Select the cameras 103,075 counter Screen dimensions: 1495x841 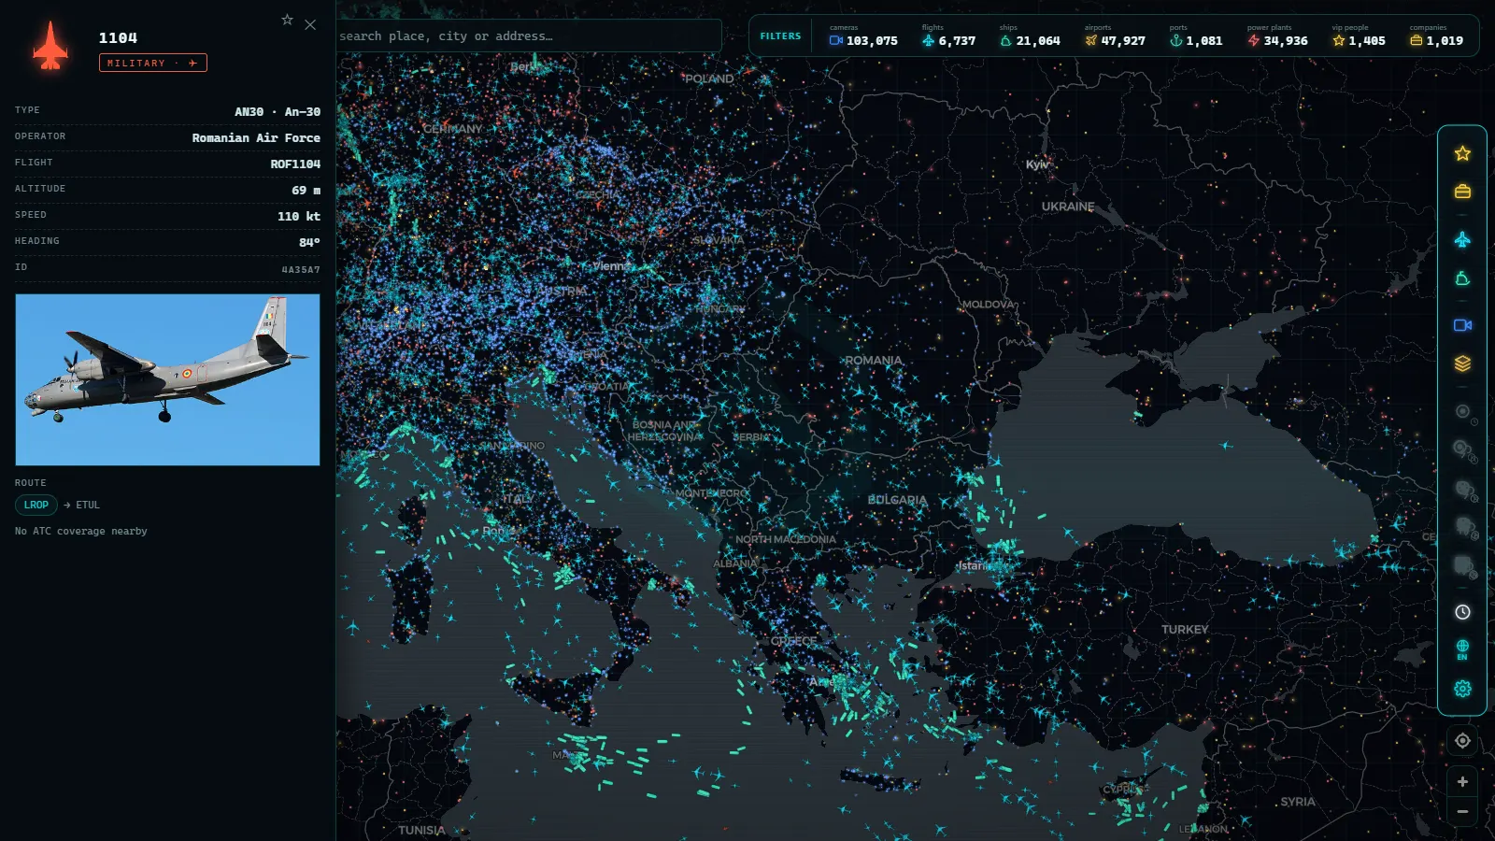click(863, 36)
